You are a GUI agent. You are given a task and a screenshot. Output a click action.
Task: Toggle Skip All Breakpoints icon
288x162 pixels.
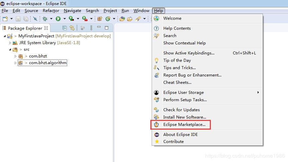[x=35, y=19]
